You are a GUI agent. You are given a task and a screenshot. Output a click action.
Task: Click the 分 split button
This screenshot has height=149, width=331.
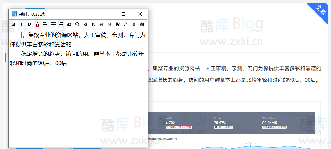point(109,24)
